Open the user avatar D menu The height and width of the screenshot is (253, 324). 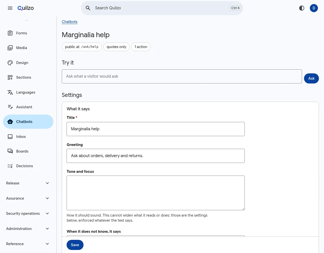(314, 8)
